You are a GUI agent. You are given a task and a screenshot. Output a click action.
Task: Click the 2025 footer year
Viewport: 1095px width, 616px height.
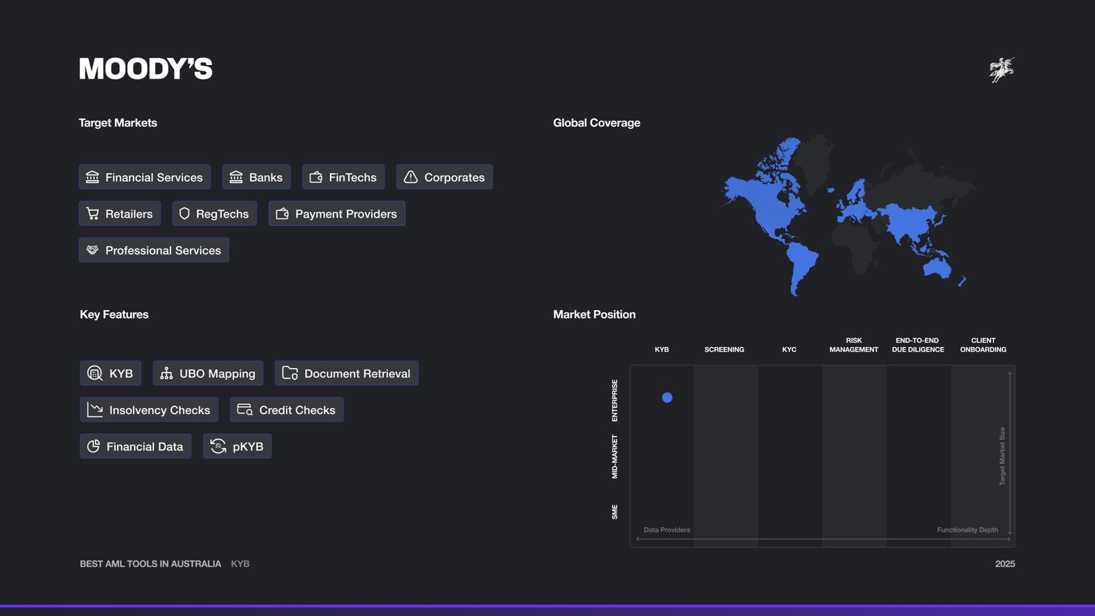(1005, 564)
